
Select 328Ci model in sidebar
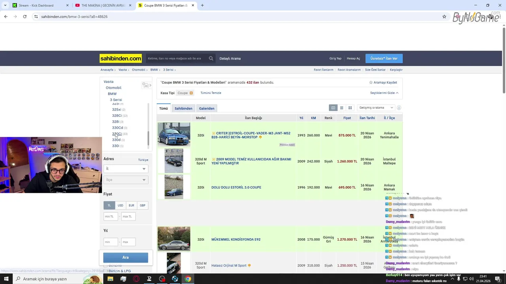point(117,116)
